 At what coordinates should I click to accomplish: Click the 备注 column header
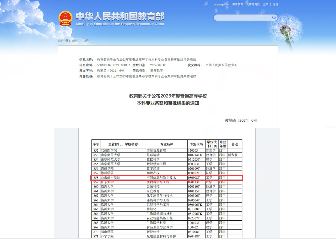(235, 144)
